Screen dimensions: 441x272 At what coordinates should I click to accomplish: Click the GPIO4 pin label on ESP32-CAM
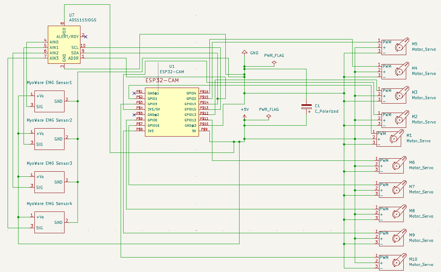(191, 93)
